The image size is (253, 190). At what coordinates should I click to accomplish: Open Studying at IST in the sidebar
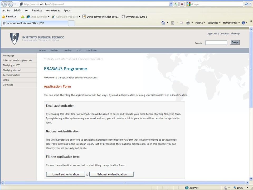(x=18, y=65)
